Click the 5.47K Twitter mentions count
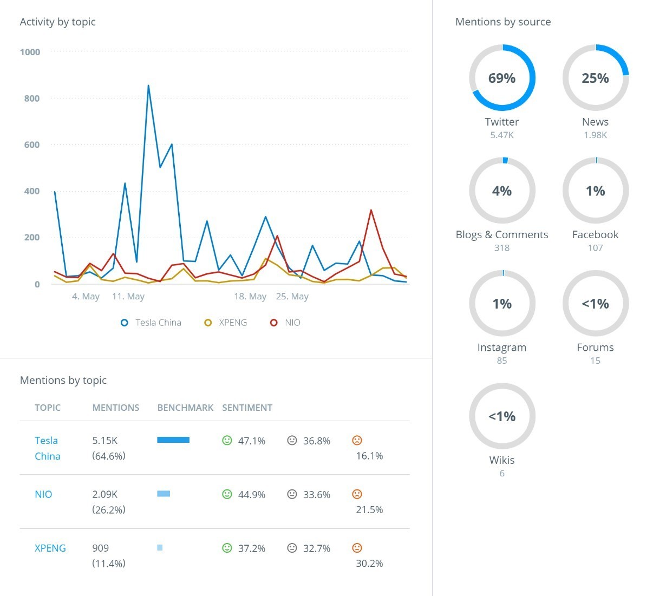 pos(502,135)
